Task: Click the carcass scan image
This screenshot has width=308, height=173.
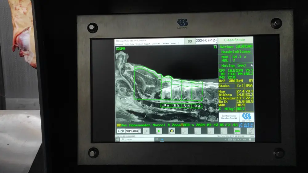Action: pos(166,84)
